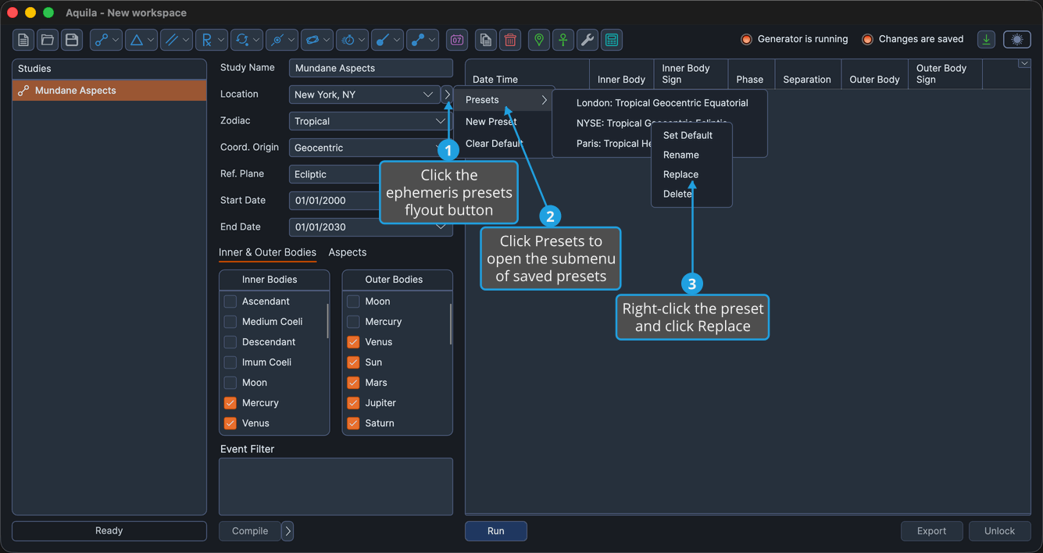
Task: Check Moon in Outer Bodies
Action: coord(353,301)
